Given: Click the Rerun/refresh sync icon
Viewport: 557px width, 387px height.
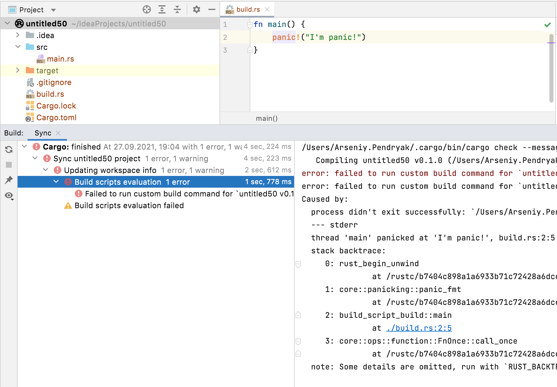Looking at the screenshot, I should (x=9, y=150).
